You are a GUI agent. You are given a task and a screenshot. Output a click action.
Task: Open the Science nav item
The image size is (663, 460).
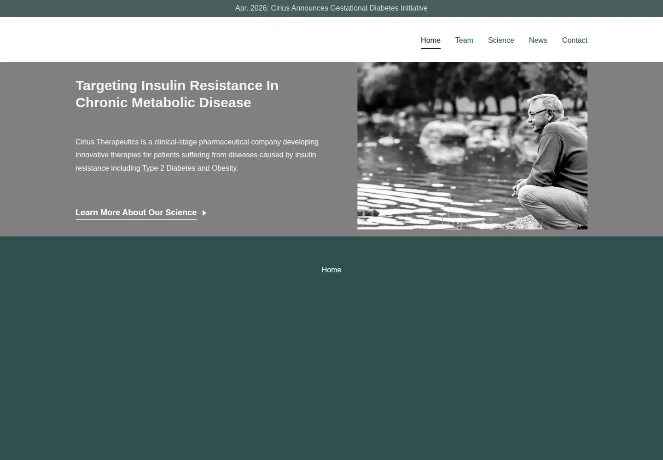click(x=501, y=40)
